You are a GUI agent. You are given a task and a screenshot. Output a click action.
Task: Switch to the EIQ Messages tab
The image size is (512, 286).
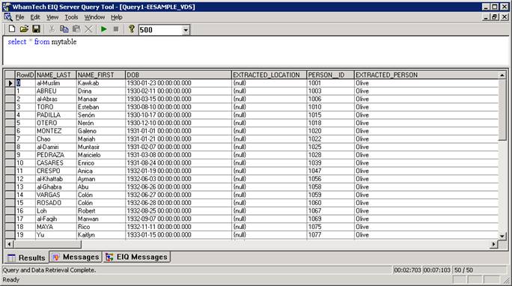click(137, 257)
